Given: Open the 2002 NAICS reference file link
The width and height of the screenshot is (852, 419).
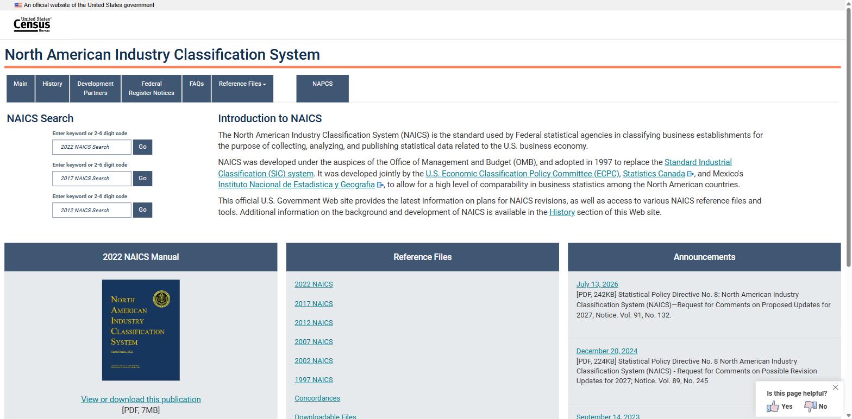Looking at the screenshot, I should tap(314, 361).
